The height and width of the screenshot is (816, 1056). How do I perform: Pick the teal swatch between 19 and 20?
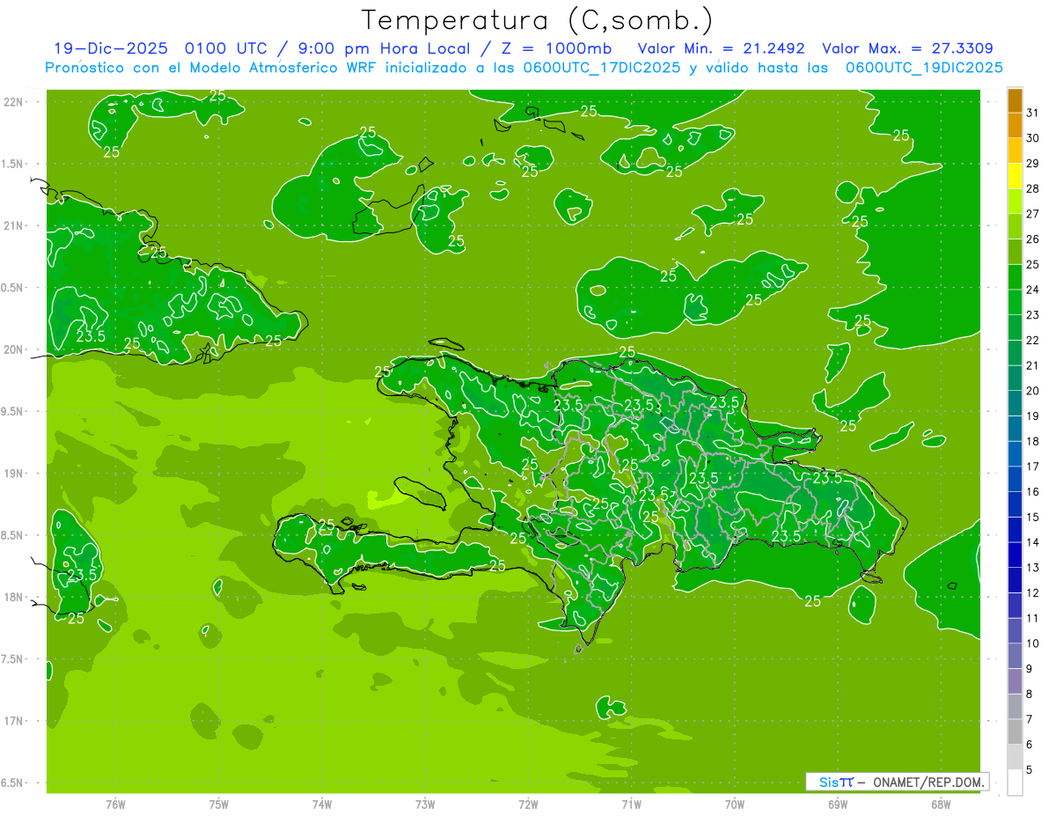click(1015, 403)
